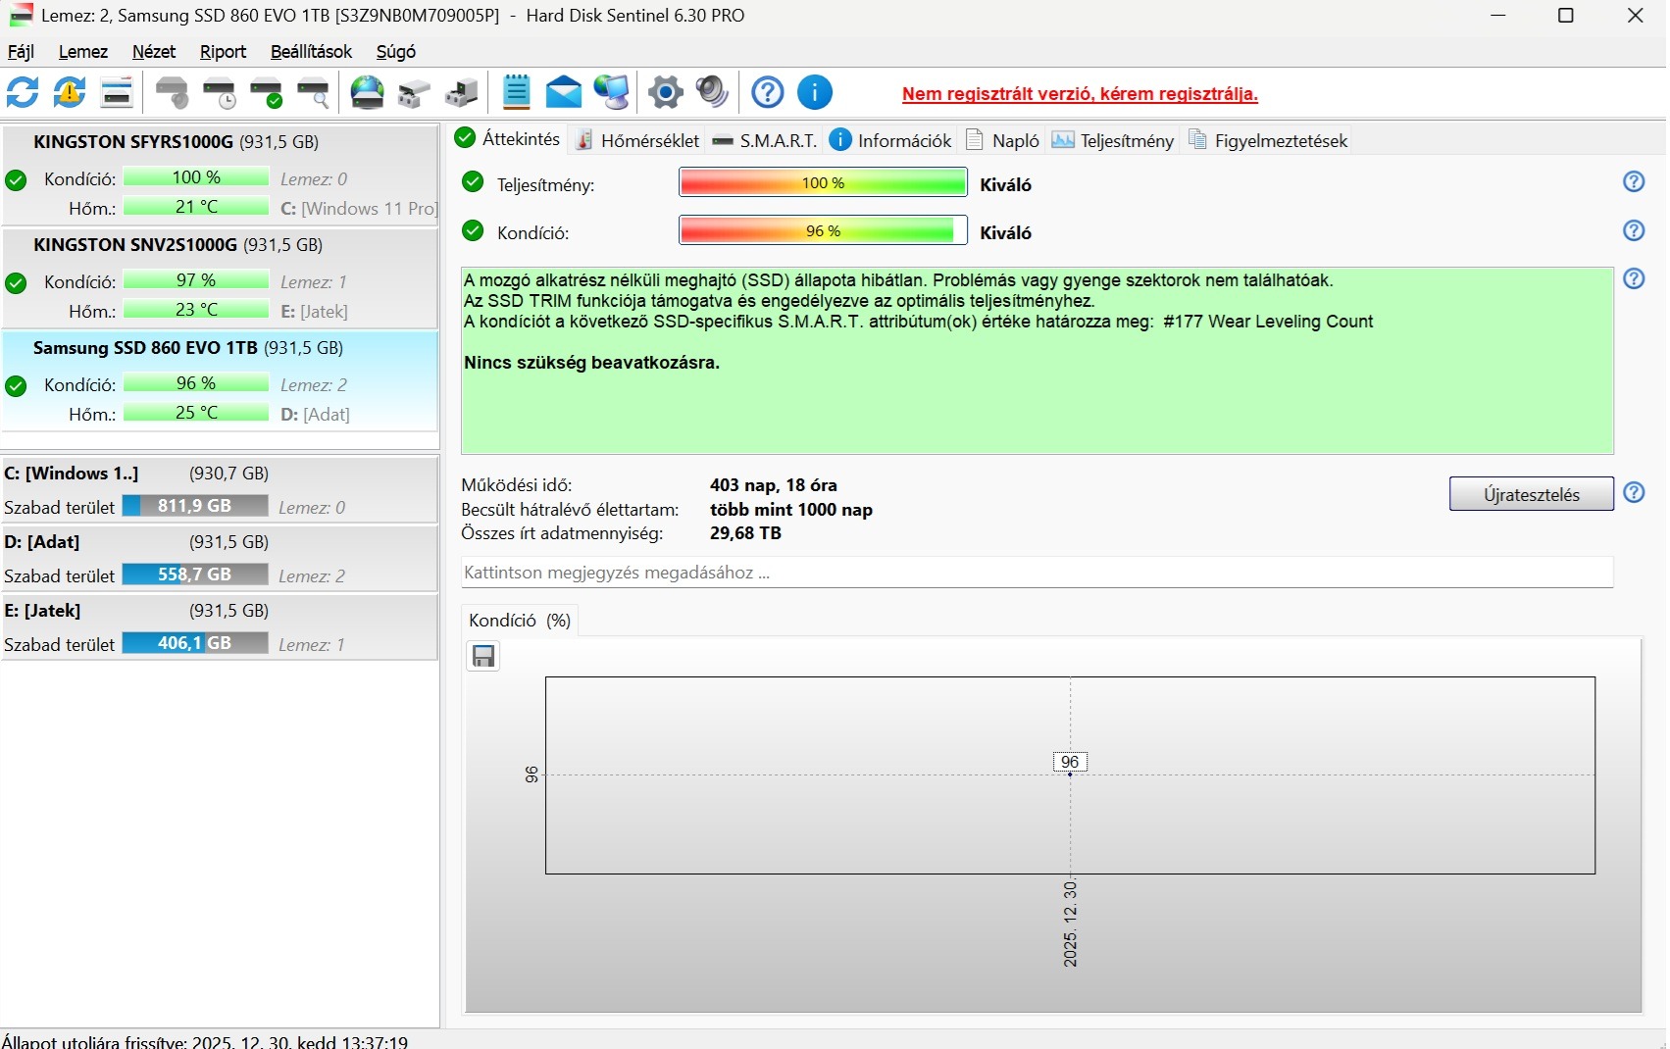Select the Kondíció (%) chart tab
The width and height of the screenshot is (1670, 1049).
pos(519,620)
